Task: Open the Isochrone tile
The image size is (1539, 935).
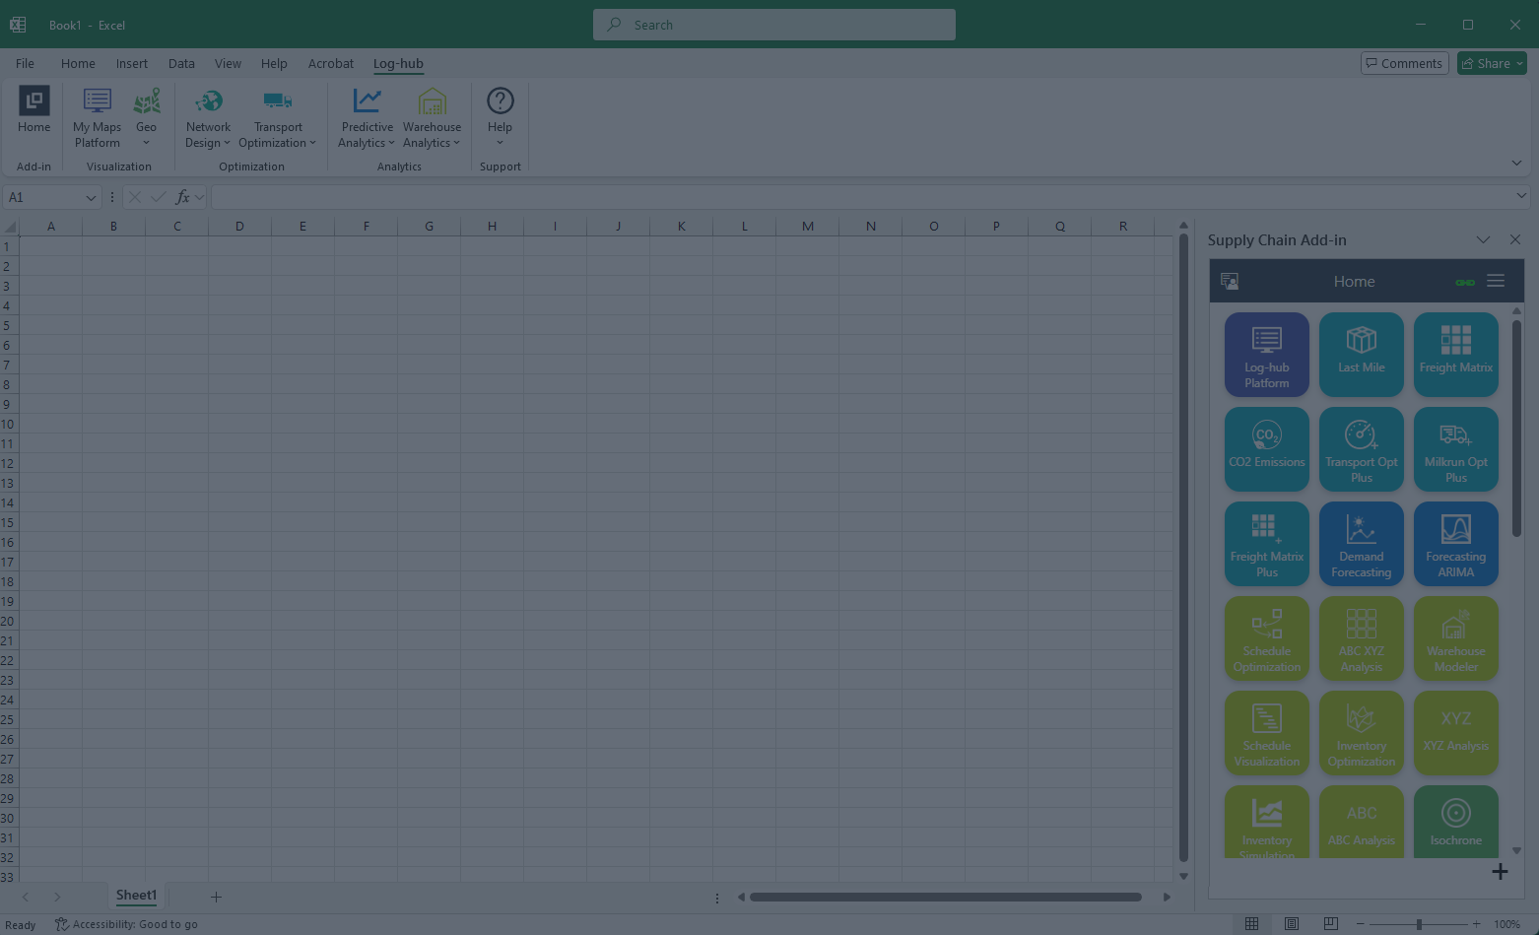Action: click(x=1456, y=822)
